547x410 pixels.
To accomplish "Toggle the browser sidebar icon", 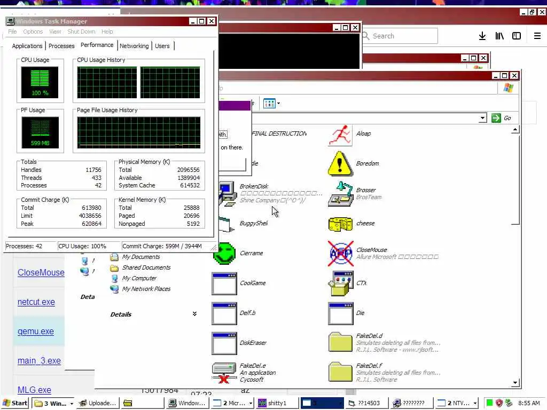I will [517, 36].
